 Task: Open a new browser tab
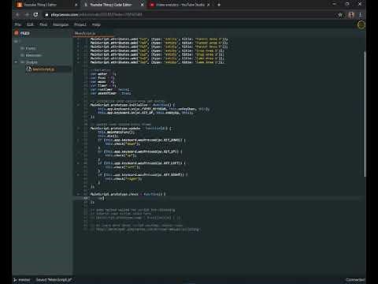219,5
